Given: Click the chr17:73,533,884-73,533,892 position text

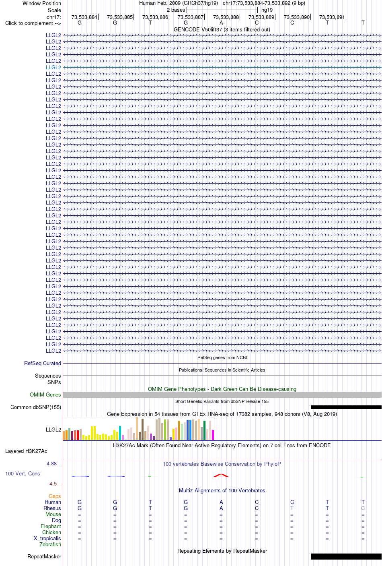Looking at the screenshot, I should 264,3.
